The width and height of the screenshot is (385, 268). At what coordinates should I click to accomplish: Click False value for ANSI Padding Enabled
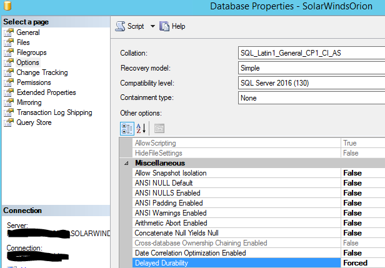pyautogui.click(x=352, y=203)
